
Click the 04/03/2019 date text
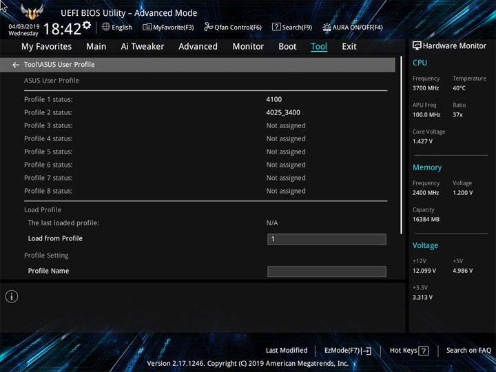[24, 27]
